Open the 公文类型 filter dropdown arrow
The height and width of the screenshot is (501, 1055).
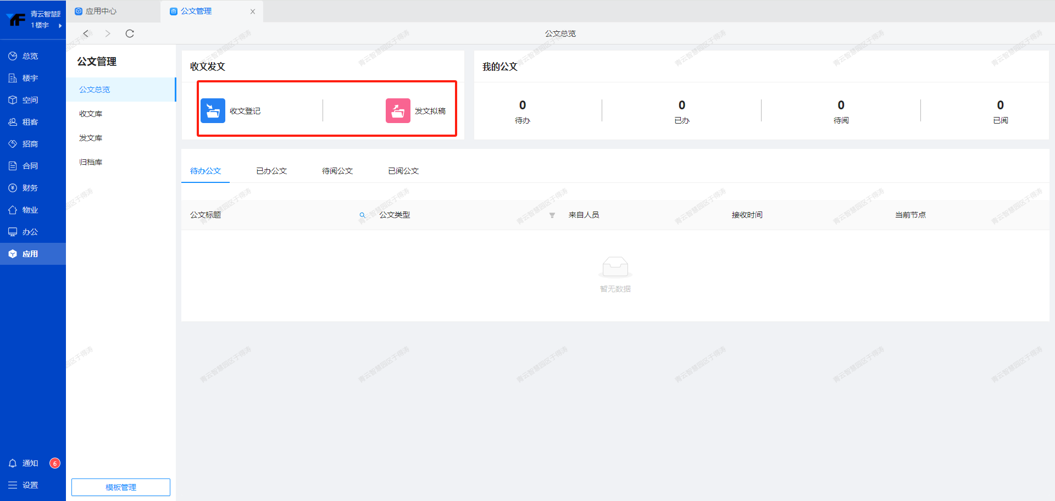[x=552, y=215]
